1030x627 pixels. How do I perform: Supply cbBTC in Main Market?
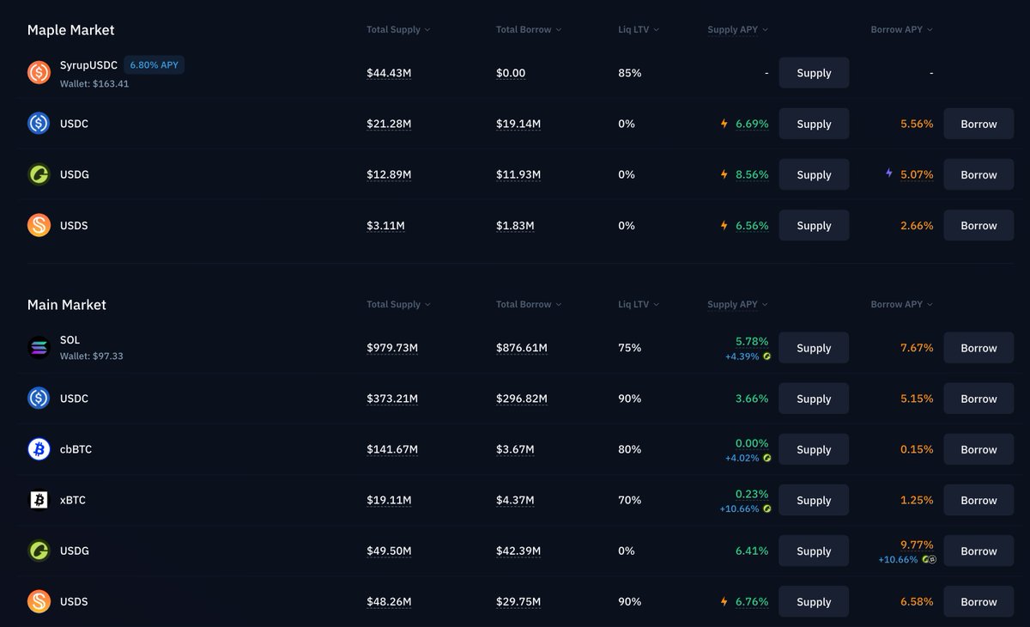pos(814,449)
